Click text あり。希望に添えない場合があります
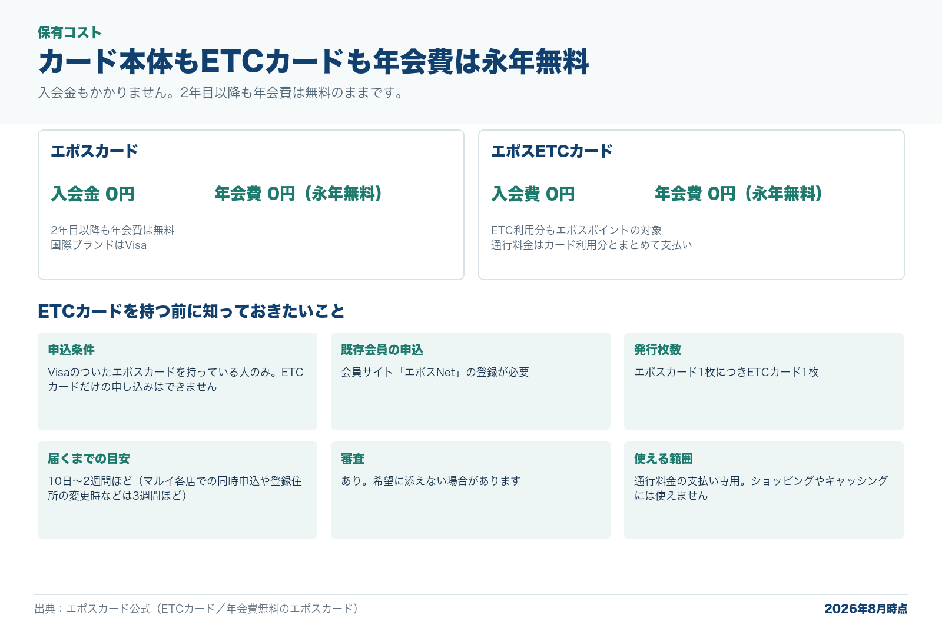Image resolution: width=942 pixels, height=628 pixels. tap(431, 481)
